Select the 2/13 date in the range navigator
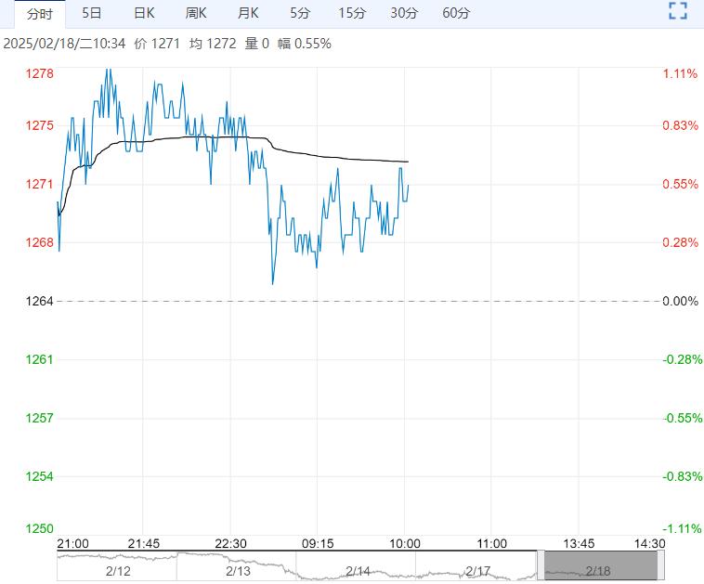The image size is (704, 584). (238, 571)
